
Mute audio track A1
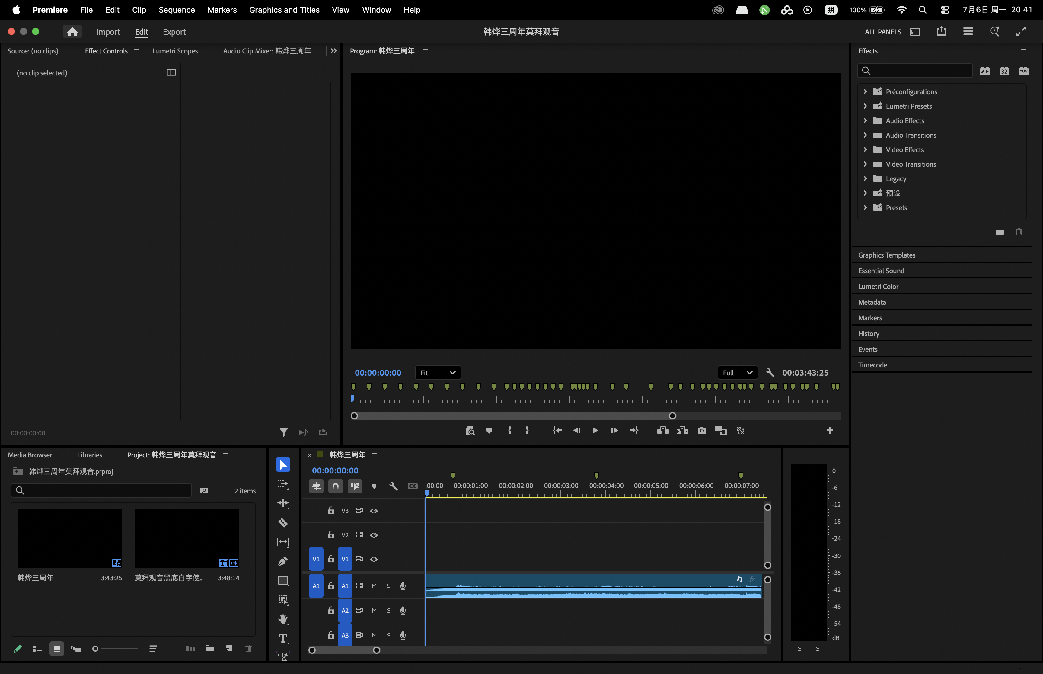pos(374,586)
